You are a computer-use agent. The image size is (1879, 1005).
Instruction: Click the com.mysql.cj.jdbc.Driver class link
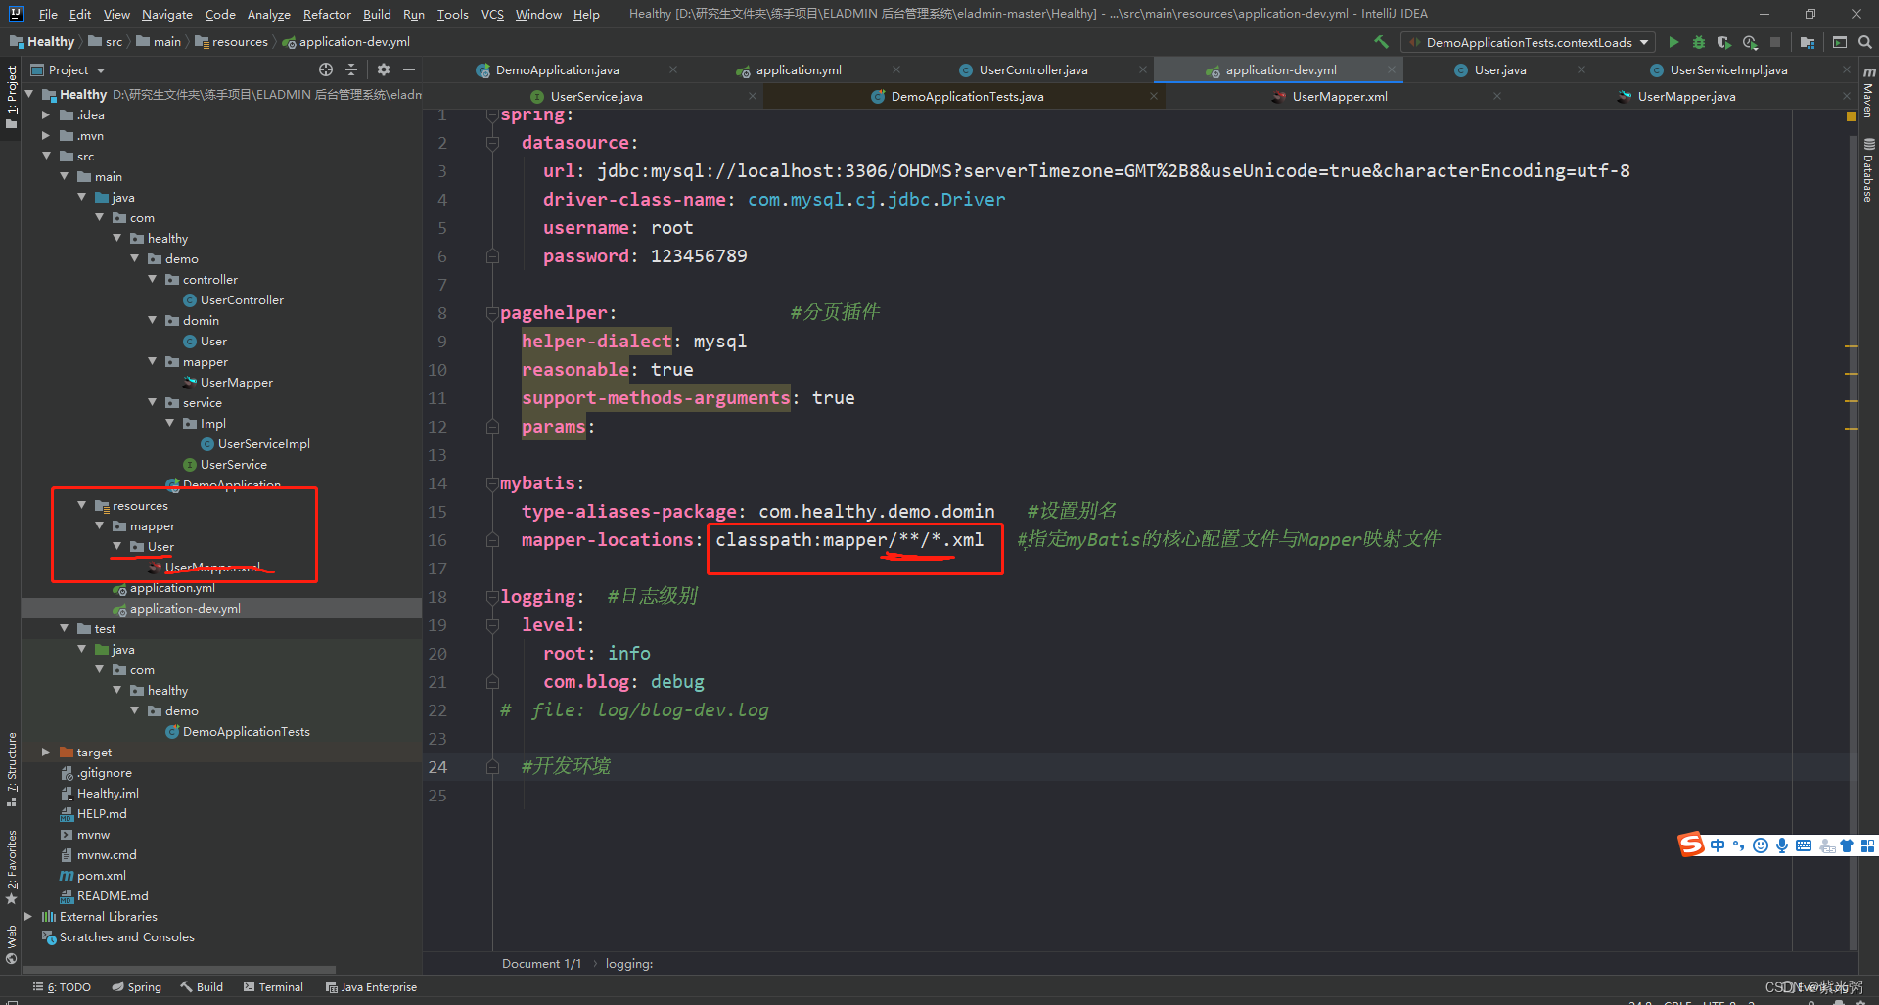point(876,200)
